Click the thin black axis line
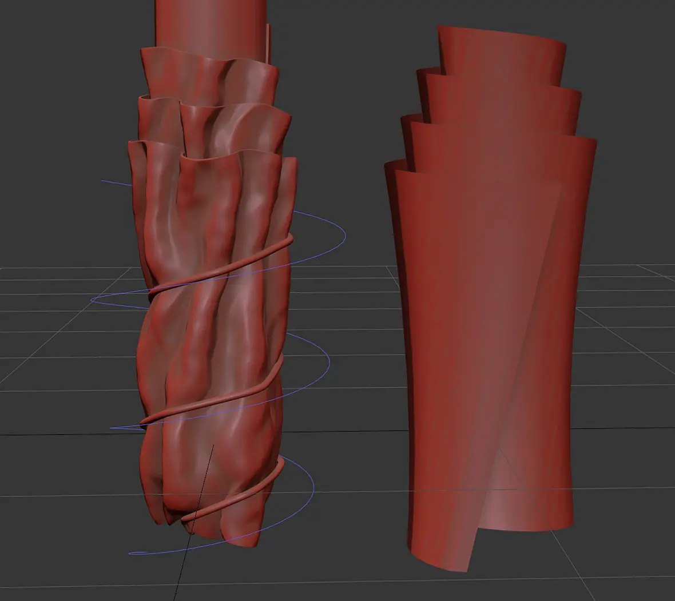Viewport: 675px width, 601px height. click(x=194, y=520)
